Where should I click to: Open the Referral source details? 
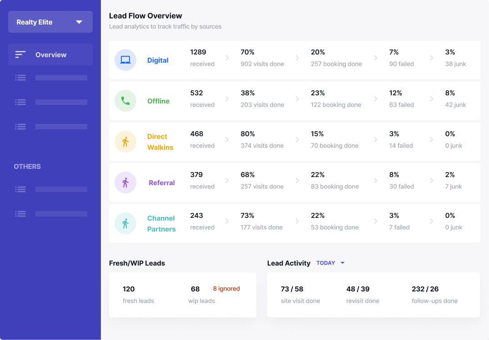pos(161,182)
